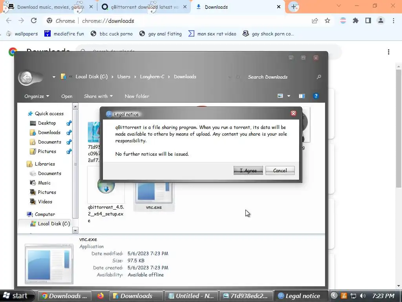Show hidden tray icons arrow

tap(334, 296)
